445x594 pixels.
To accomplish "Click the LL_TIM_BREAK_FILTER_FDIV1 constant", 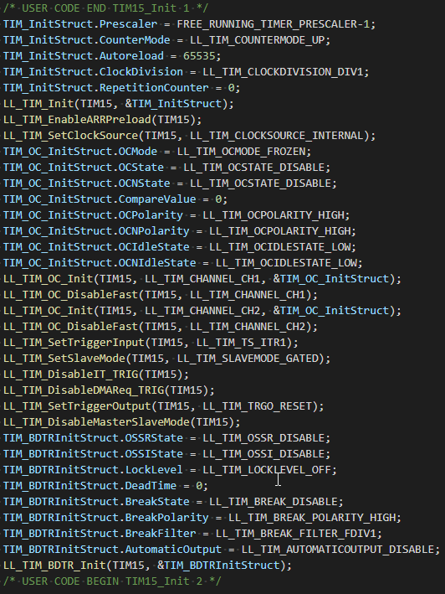I will (x=296, y=533).
